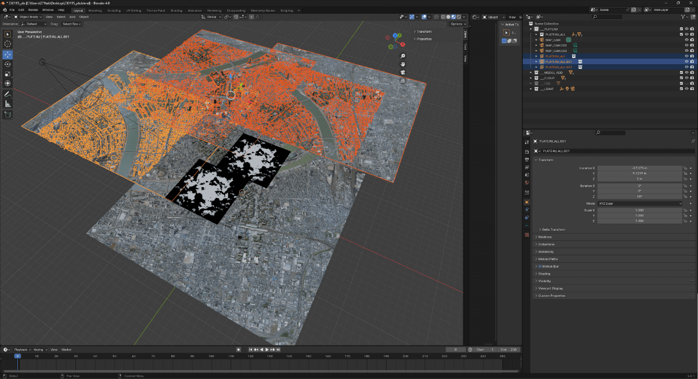Screen dimensions: 698x379
Task: Select the Cursor tool in the viewport toolbar
Action: [8, 44]
